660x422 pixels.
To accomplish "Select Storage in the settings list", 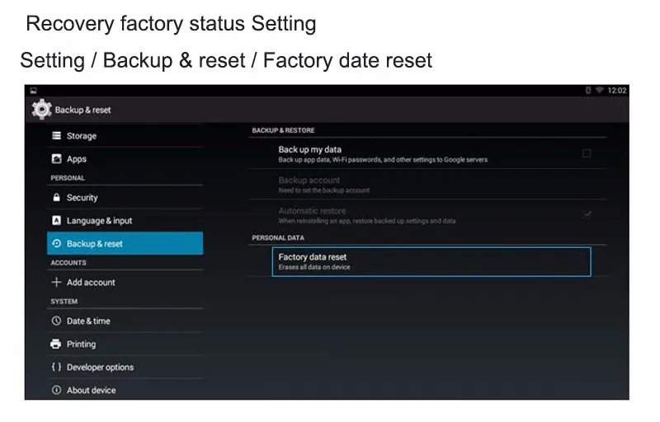I will click(x=82, y=136).
